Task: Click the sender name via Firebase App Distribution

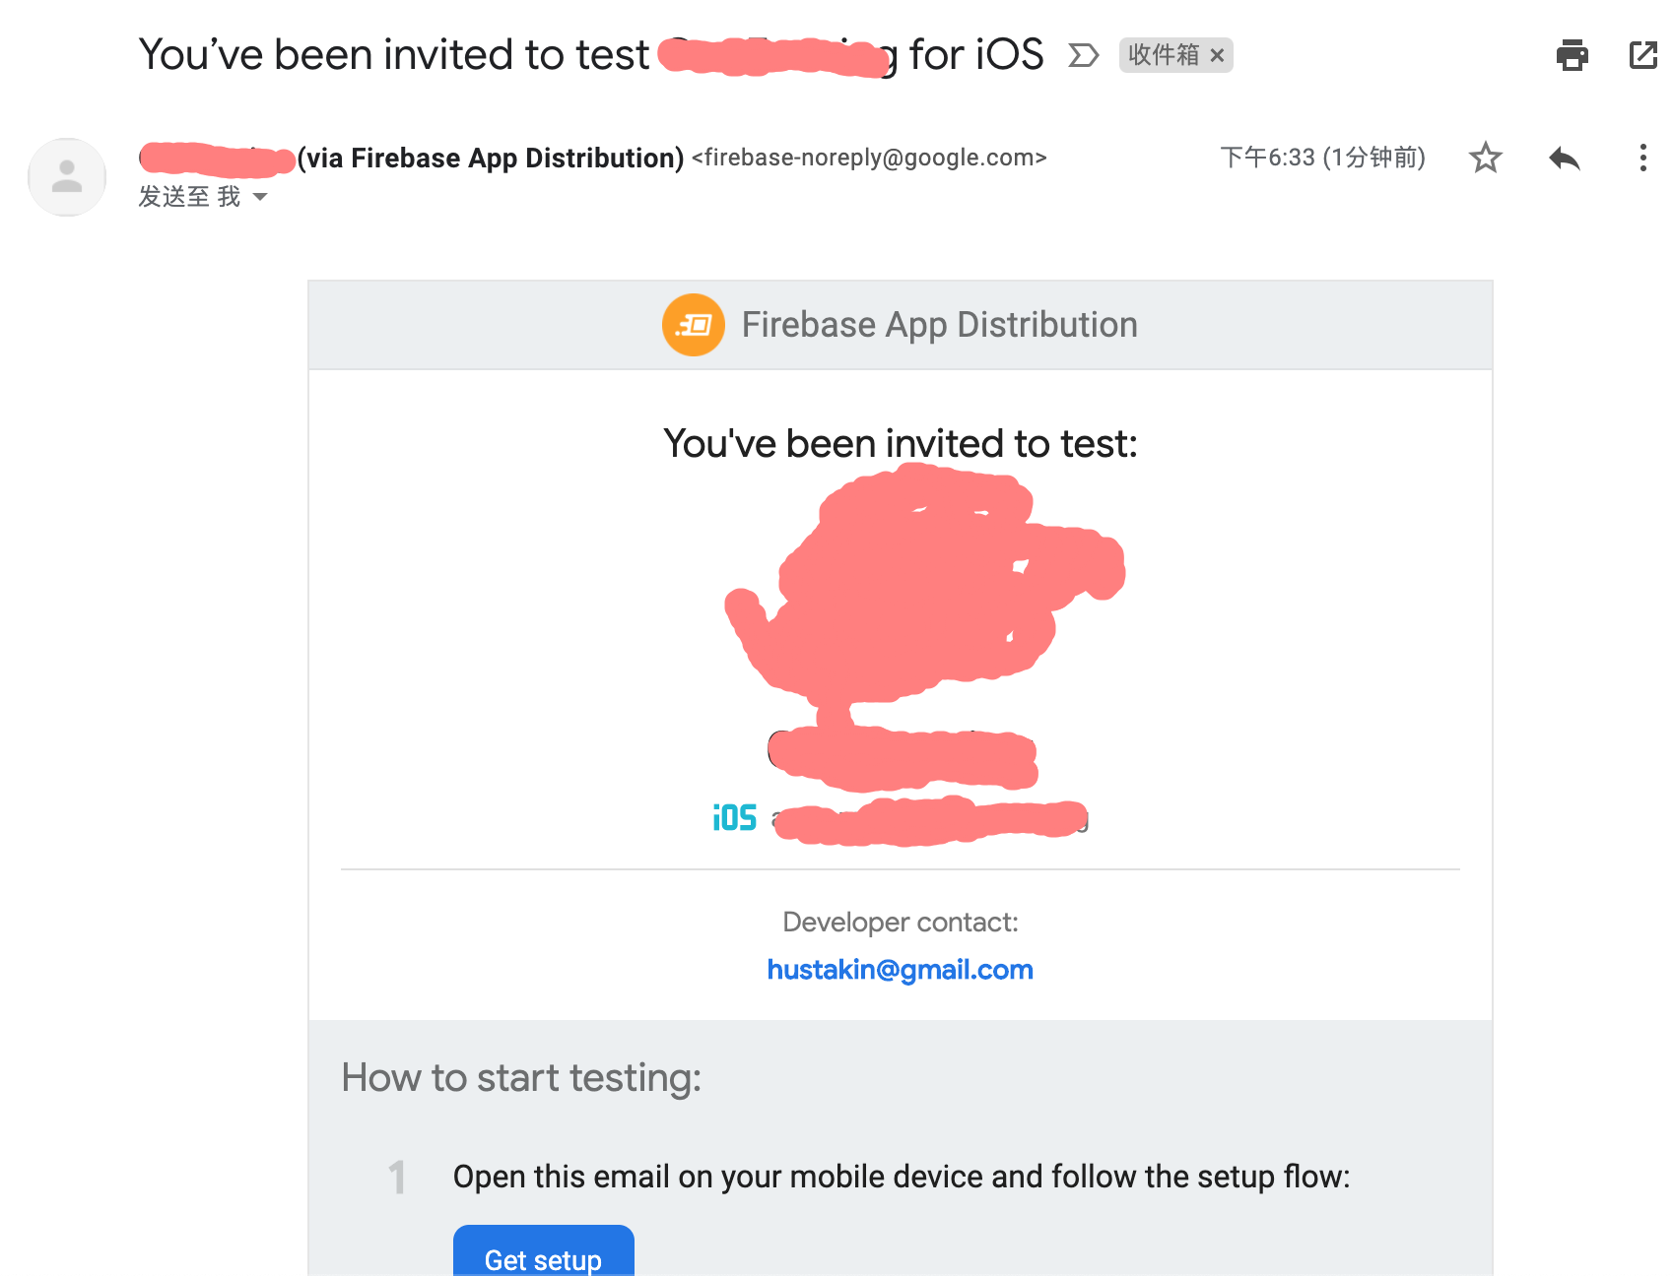Action: [x=412, y=158]
